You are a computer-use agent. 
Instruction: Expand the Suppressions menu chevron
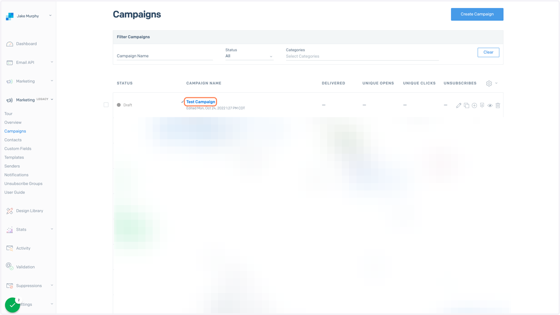tap(52, 285)
